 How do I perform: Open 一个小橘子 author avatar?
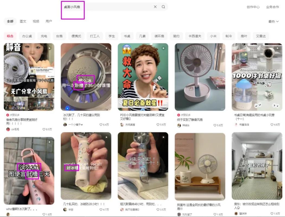pyautogui.click(x=65, y=125)
